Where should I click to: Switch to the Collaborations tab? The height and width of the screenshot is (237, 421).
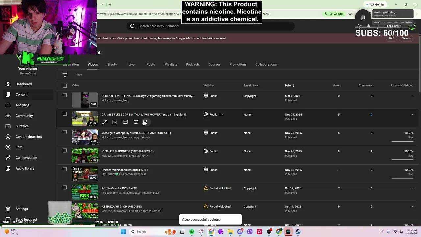tap(266, 64)
